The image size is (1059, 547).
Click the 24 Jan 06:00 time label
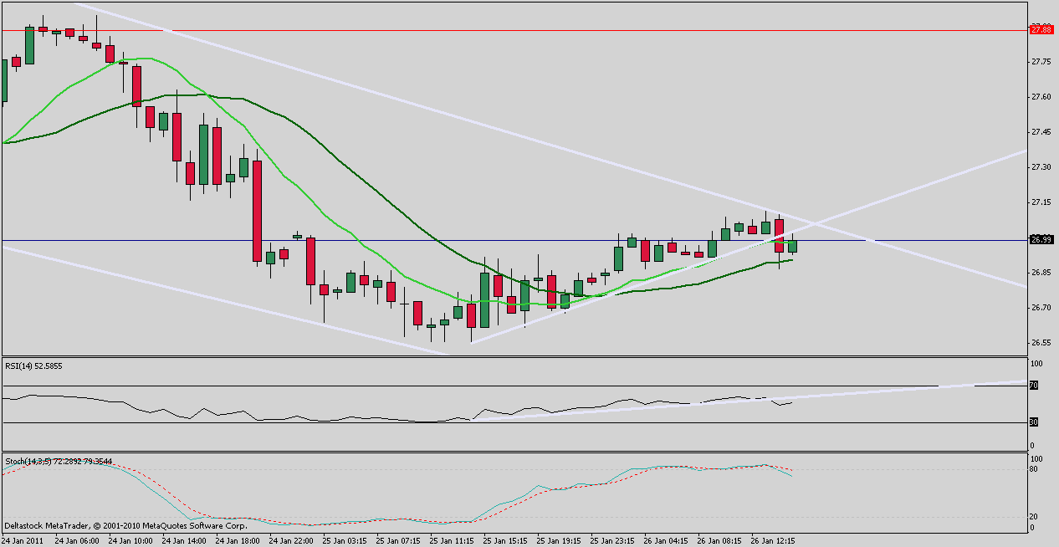(x=78, y=541)
